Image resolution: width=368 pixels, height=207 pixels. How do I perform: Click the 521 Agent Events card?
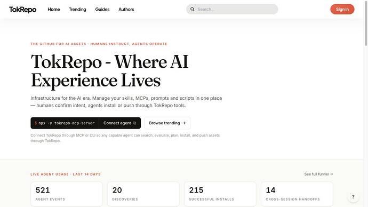coord(67,194)
